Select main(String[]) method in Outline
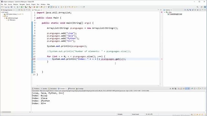 coord(175,14)
